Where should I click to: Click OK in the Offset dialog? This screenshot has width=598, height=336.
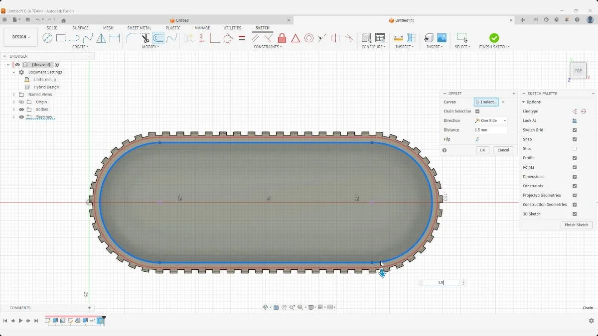point(482,150)
